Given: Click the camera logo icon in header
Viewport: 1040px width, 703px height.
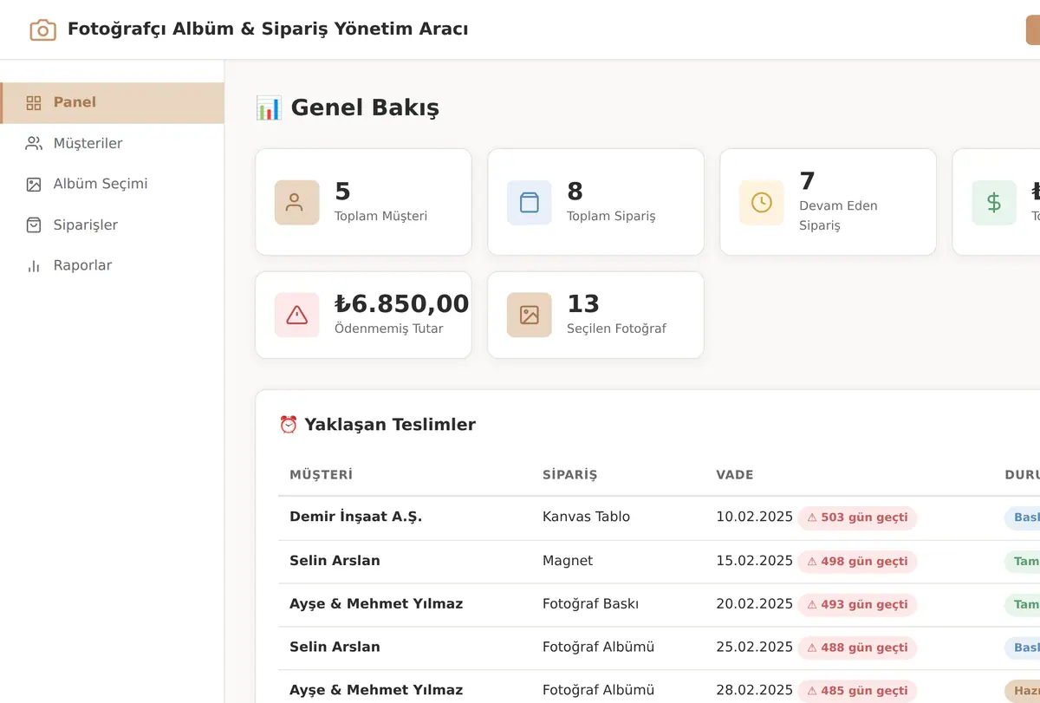Looking at the screenshot, I should point(42,29).
